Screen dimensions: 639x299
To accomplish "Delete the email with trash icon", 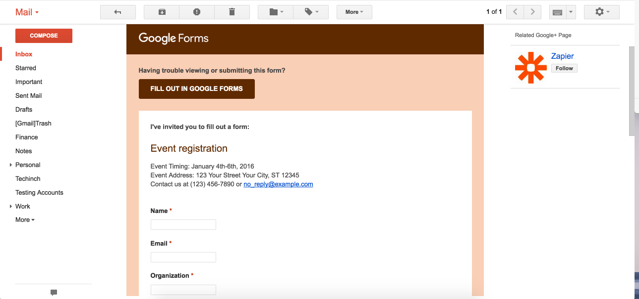I will [232, 12].
